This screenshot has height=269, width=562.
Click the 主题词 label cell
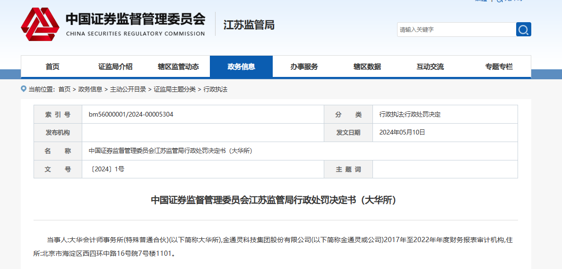348,169
